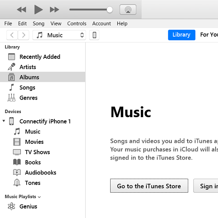Screen dimensions: 218x218
Task: Click the Tones bell icon
Action: coord(17,183)
